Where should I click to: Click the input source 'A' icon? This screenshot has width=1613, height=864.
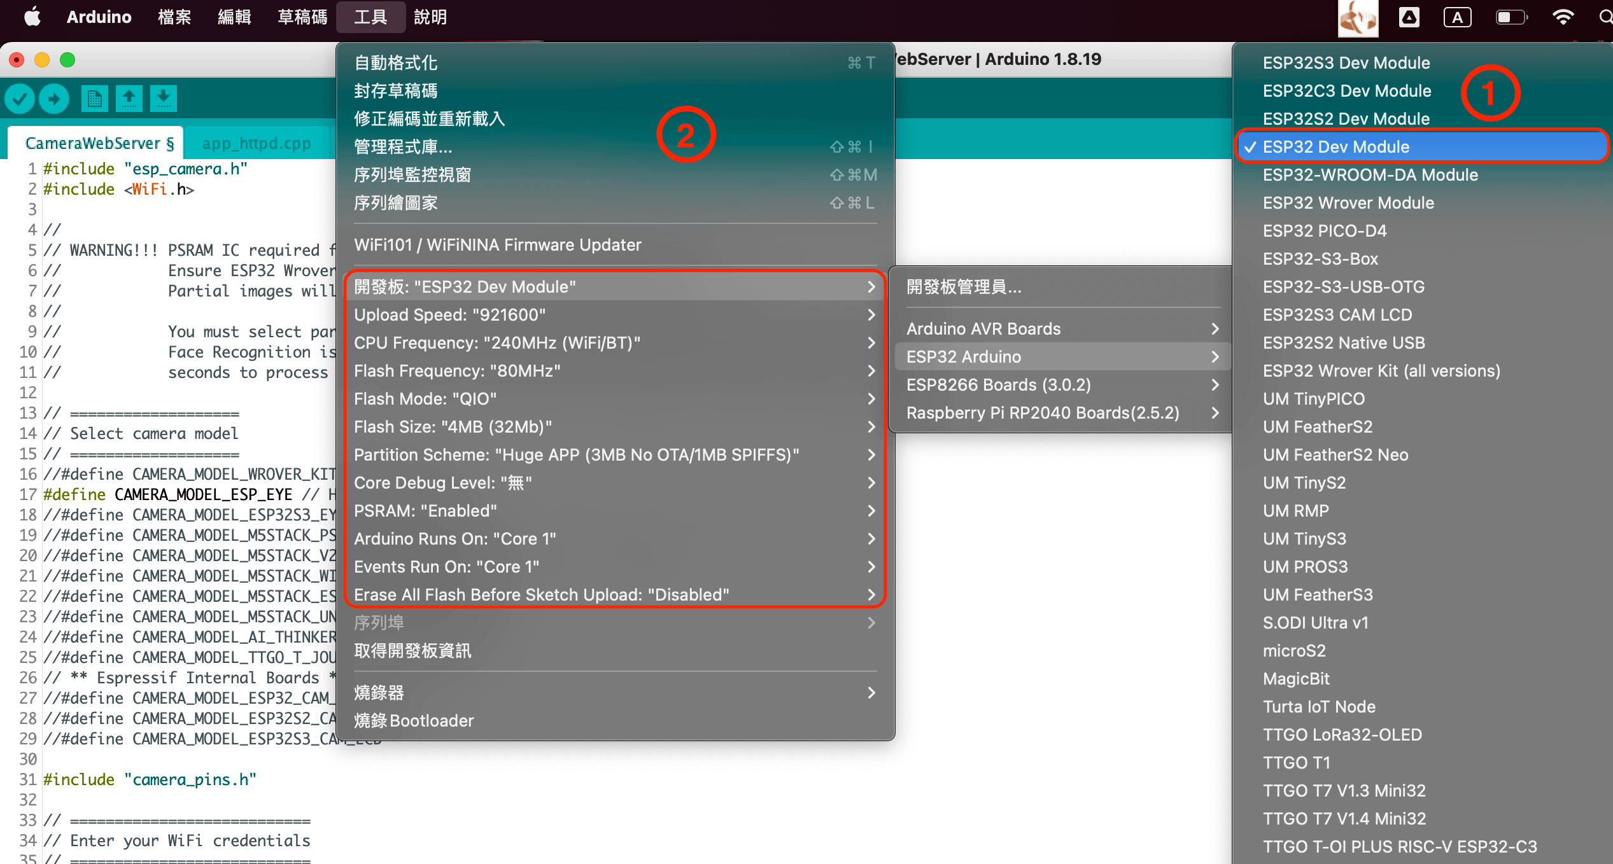[1457, 17]
